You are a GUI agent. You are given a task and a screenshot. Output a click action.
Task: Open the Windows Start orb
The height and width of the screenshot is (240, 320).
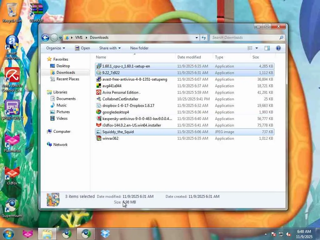coord(8,234)
